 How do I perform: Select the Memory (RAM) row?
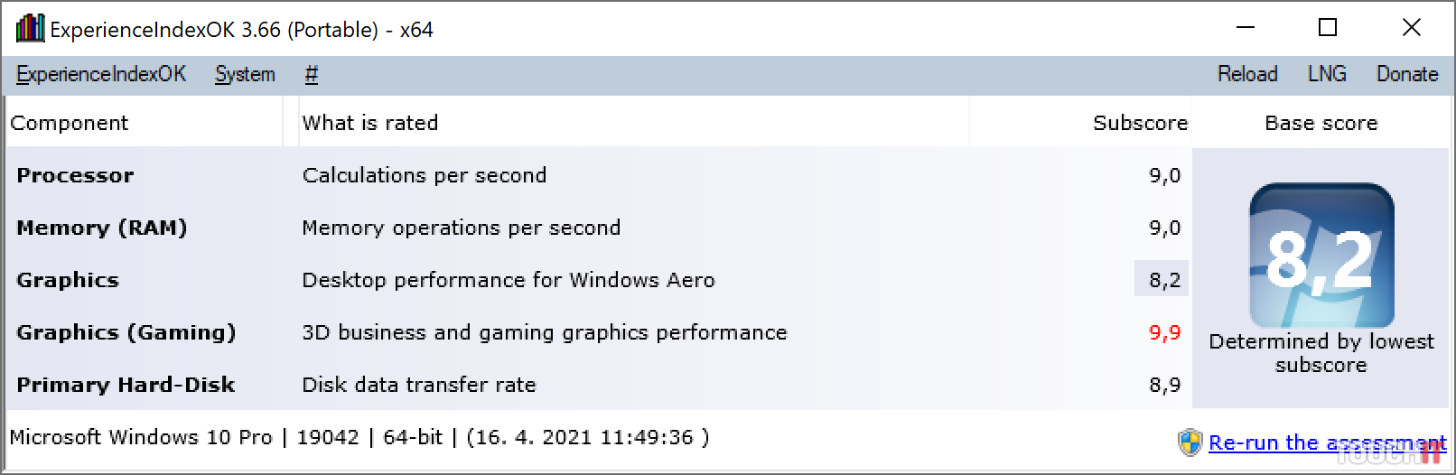tap(101, 228)
